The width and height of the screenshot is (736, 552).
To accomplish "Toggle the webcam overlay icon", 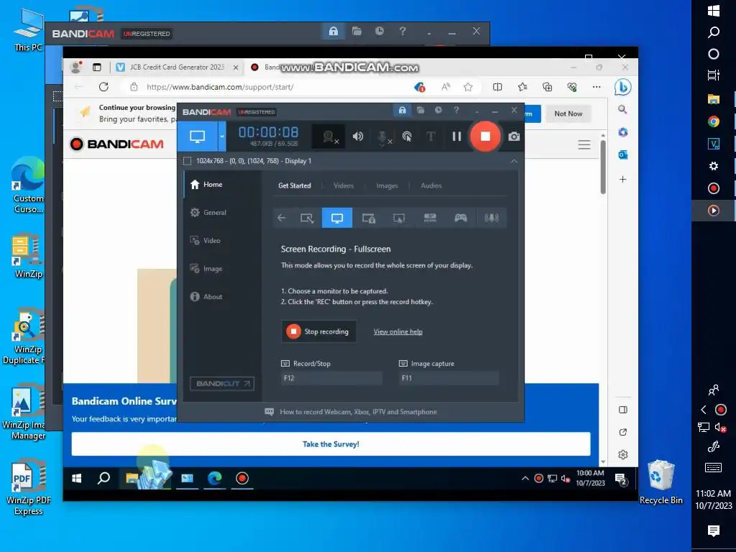I will (x=330, y=137).
